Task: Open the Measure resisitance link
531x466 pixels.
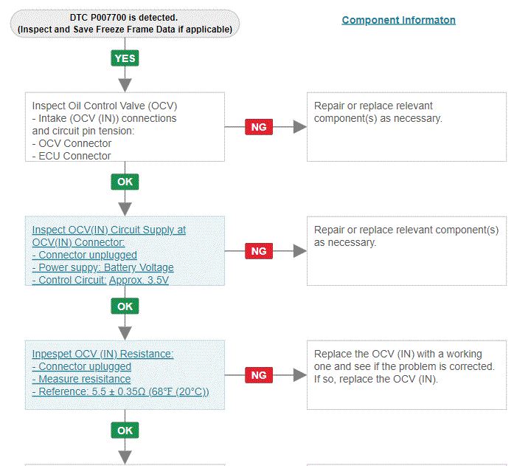Action: point(81,379)
